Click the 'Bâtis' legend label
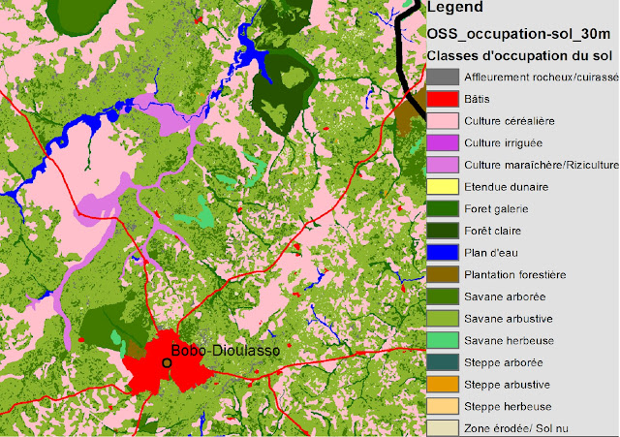620x437 pixels. (x=478, y=99)
